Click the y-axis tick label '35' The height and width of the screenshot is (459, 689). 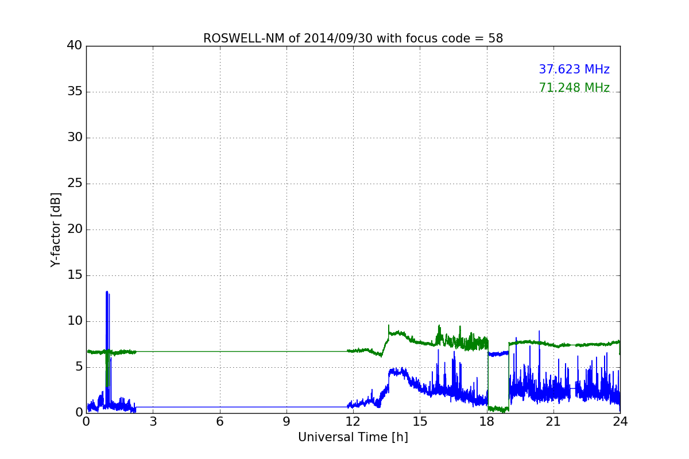[75, 92]
